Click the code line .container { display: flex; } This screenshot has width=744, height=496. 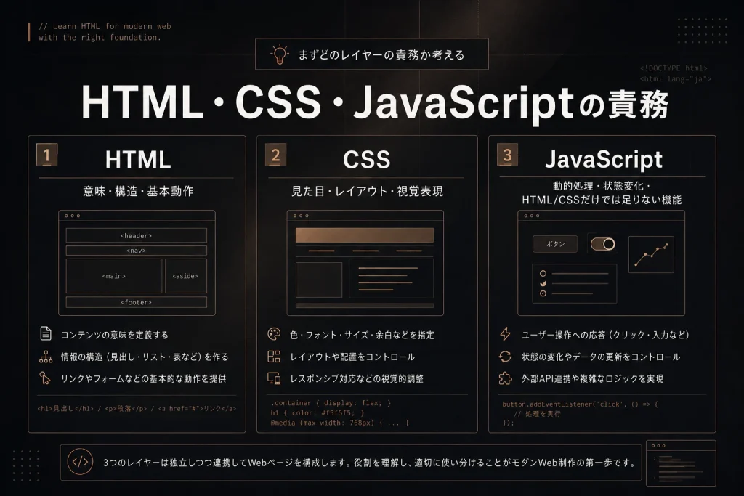[x=331, y=402]
